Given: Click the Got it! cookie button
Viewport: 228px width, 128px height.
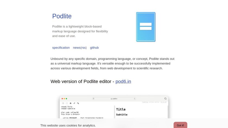Looking at the screenshot, I should coord(180,125).
